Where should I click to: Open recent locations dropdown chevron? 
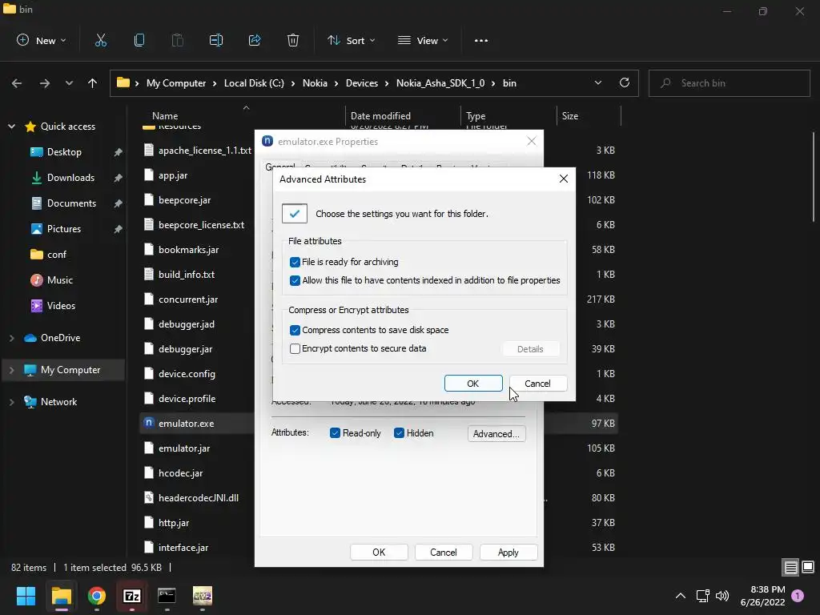(69, 83)
